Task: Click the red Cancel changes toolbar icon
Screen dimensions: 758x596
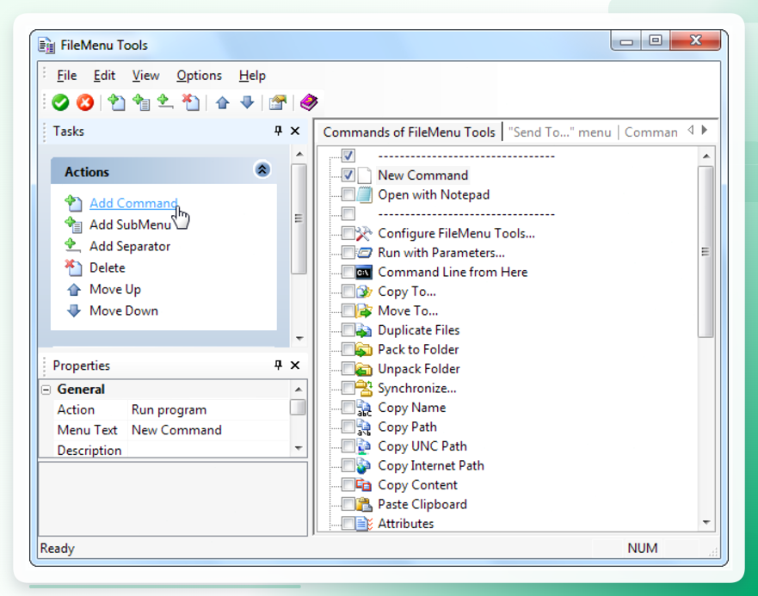Action: pyautogui.click(x=85, y=102)
